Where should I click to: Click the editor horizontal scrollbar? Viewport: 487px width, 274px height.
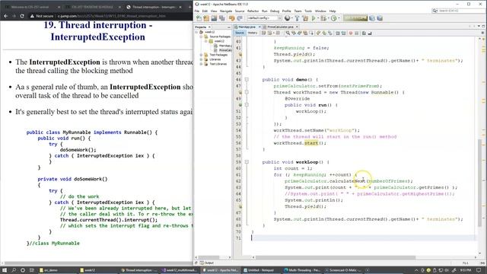tap(336, 257)
